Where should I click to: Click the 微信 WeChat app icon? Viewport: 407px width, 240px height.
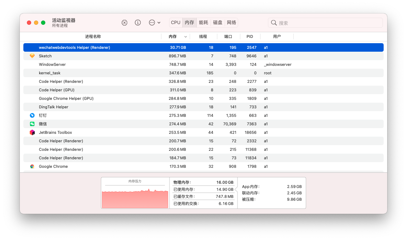click(32, 124)
